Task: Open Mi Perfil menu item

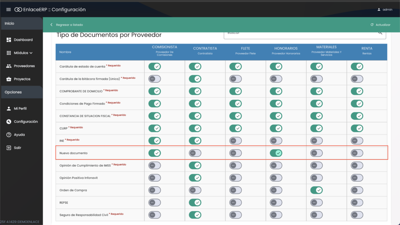Action: pos(20,108)
